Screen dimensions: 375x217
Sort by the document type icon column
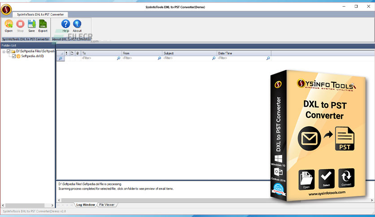click(72, 53)
